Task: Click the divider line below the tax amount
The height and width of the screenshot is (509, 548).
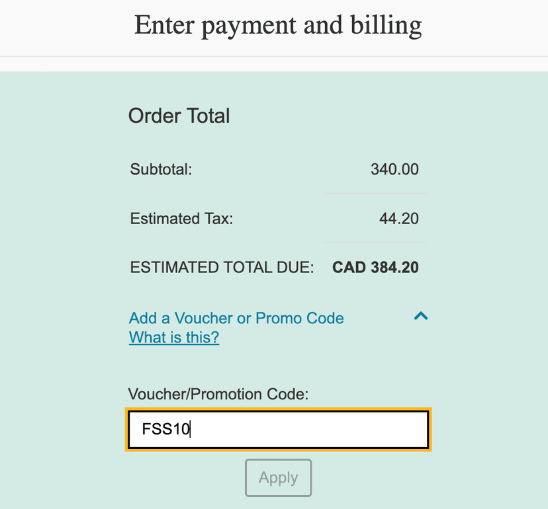Action: pos(375,243)
